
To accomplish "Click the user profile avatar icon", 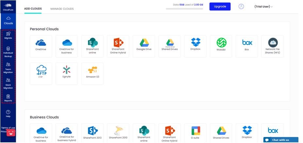I will click(241, 7).
